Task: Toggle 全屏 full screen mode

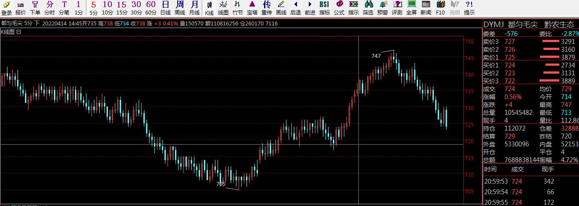Action: tap(411, 8)
